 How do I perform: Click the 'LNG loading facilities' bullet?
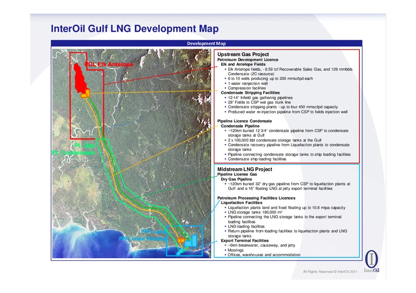click(244, 227)
